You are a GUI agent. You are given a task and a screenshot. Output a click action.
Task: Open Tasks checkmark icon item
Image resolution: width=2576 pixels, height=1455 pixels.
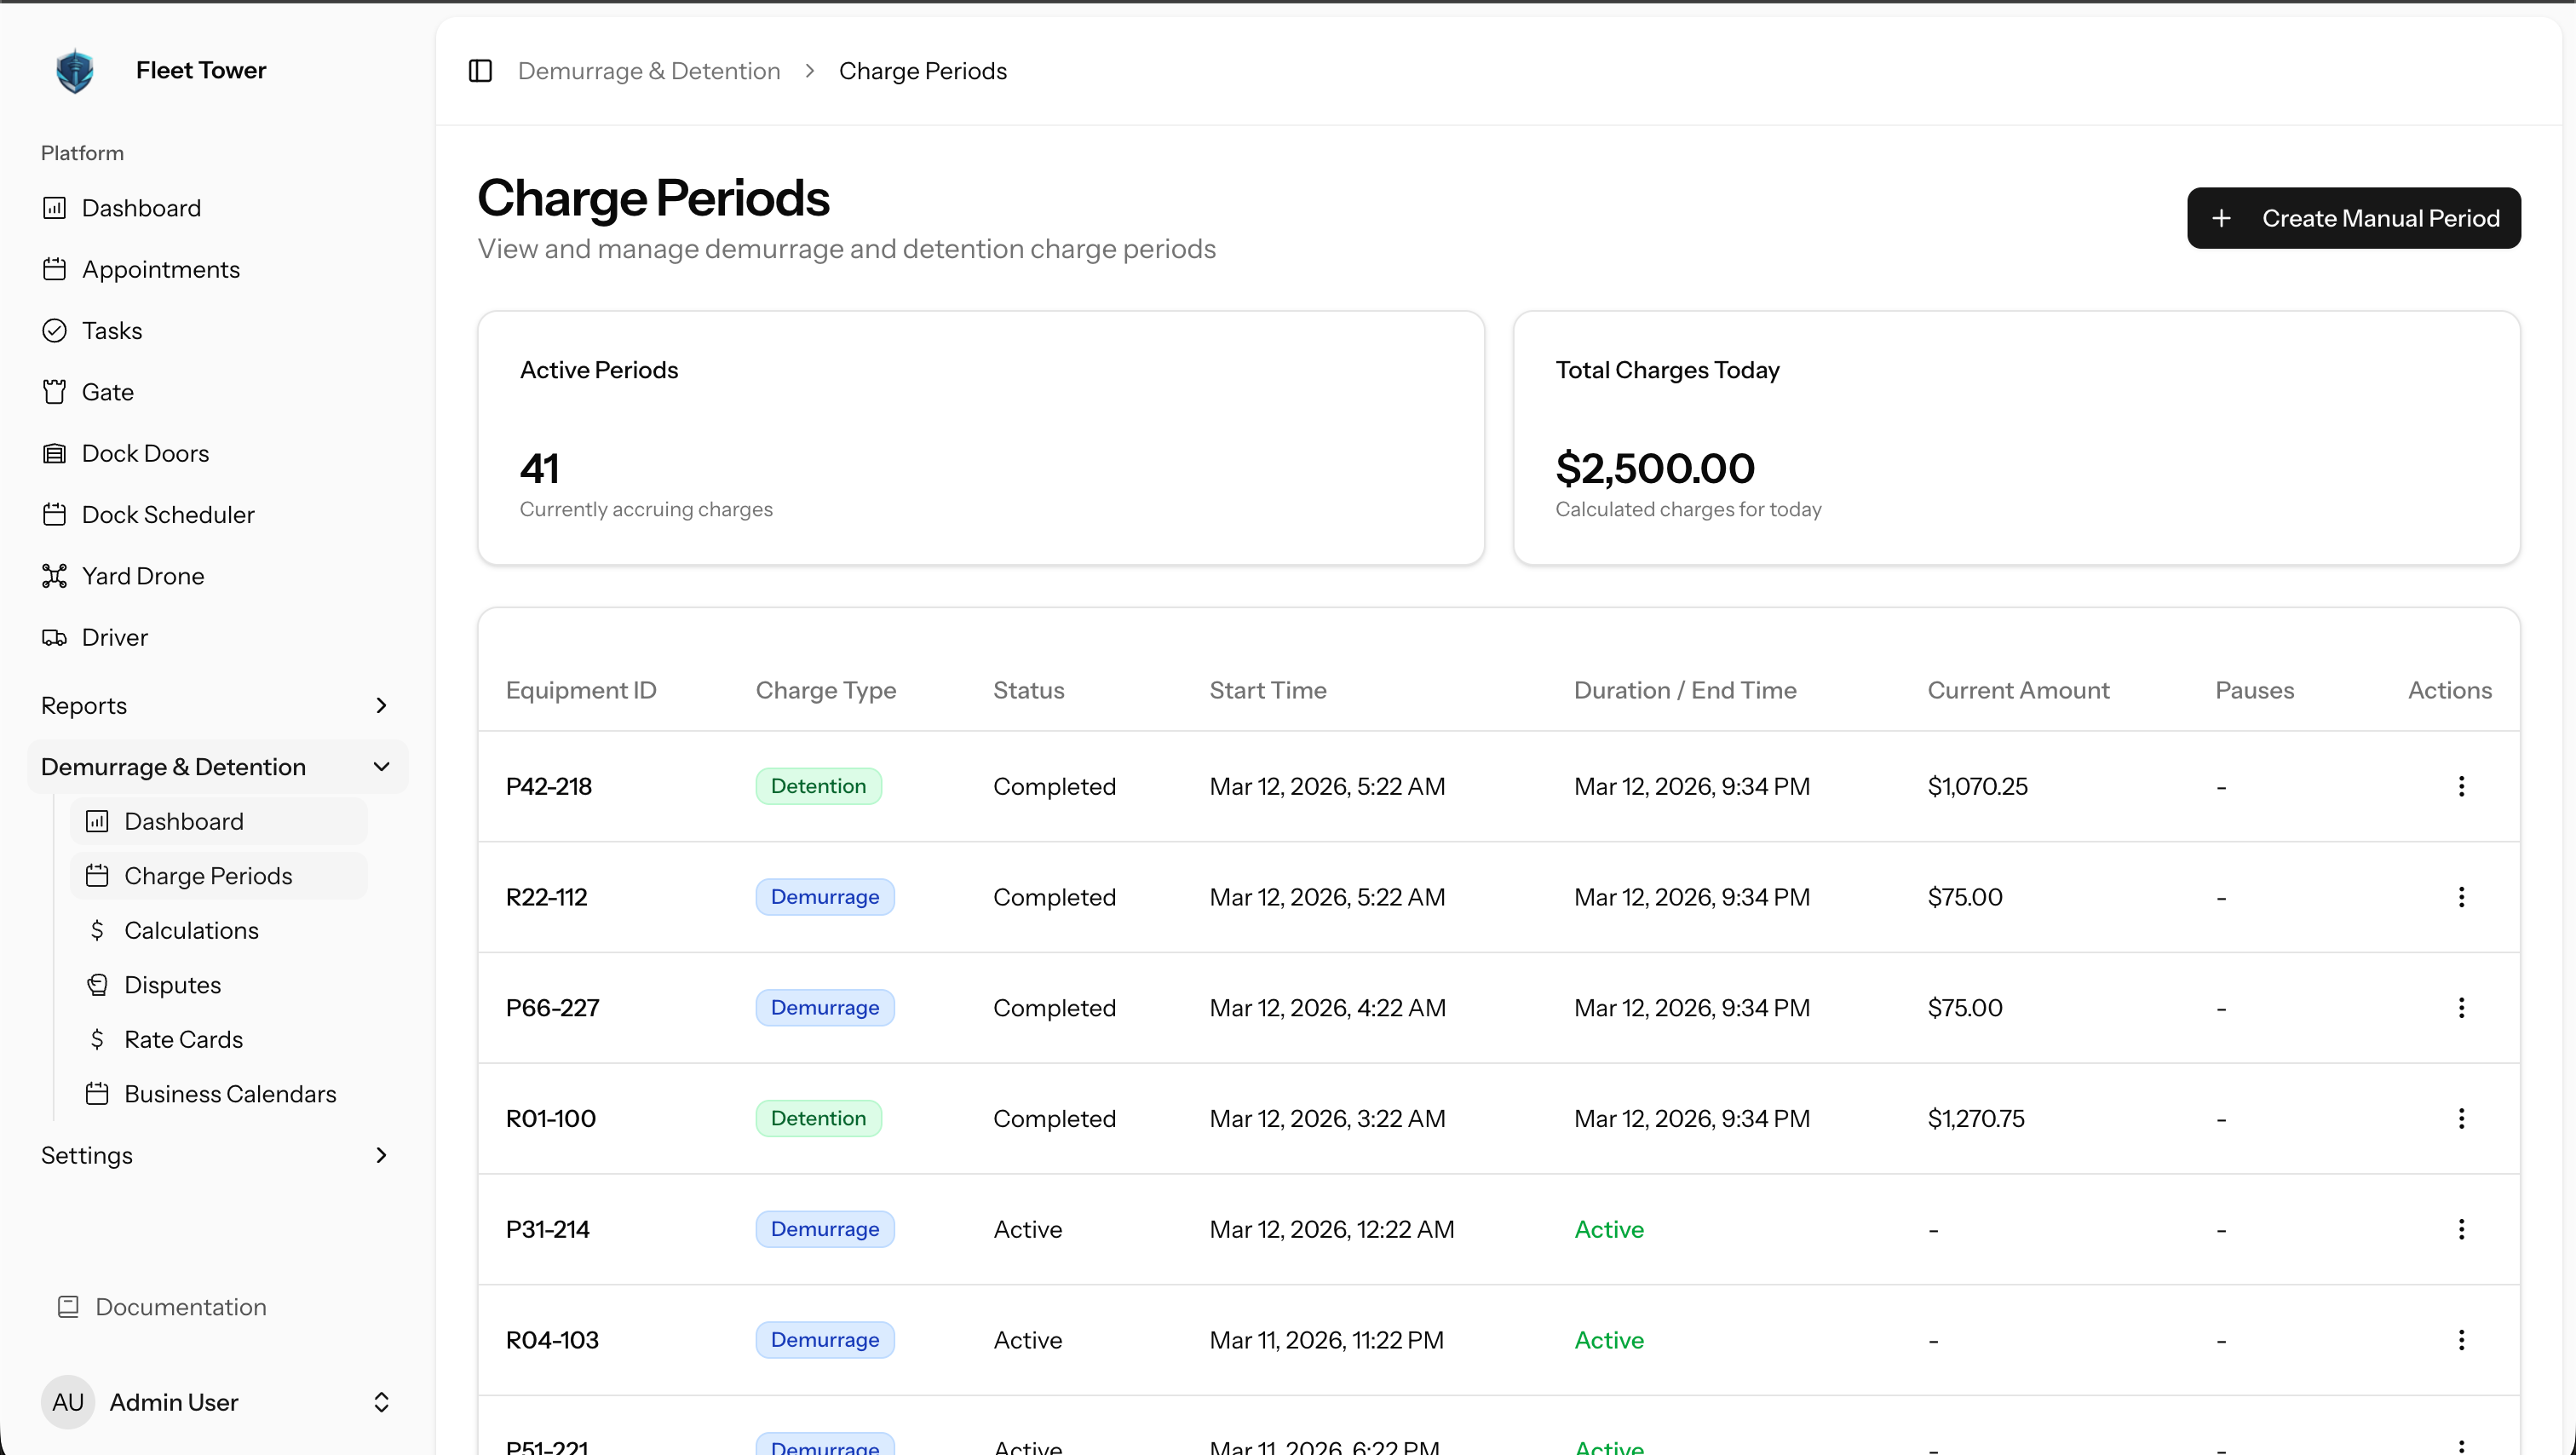pos(55,331)
